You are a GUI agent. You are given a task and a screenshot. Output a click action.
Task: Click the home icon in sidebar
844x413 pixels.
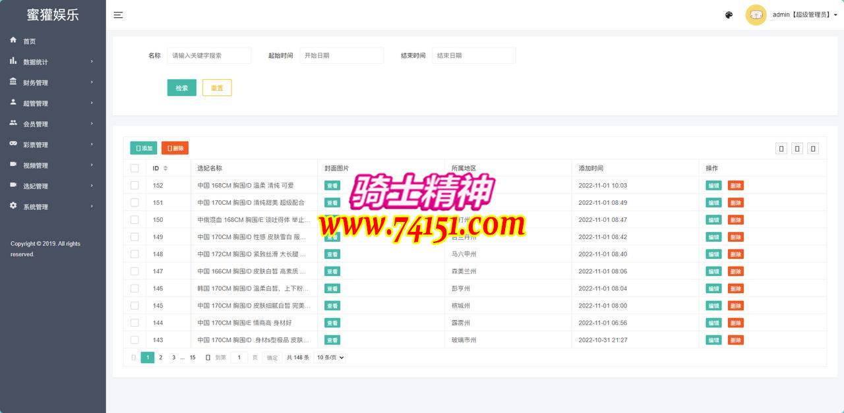(13, 40)
